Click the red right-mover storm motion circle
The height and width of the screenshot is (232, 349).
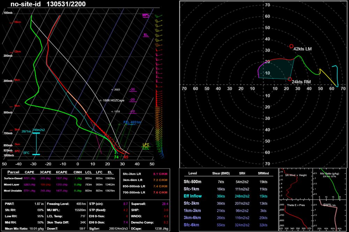[290, 79]
